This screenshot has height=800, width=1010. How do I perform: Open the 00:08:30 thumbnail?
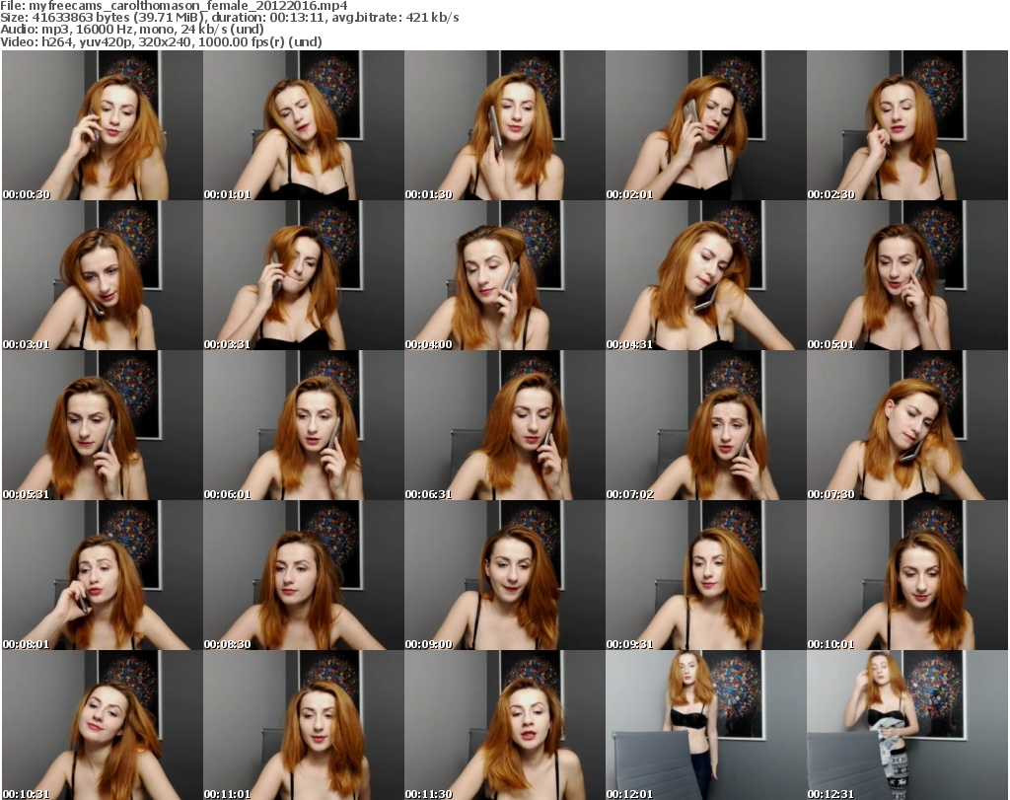point(302,575)
